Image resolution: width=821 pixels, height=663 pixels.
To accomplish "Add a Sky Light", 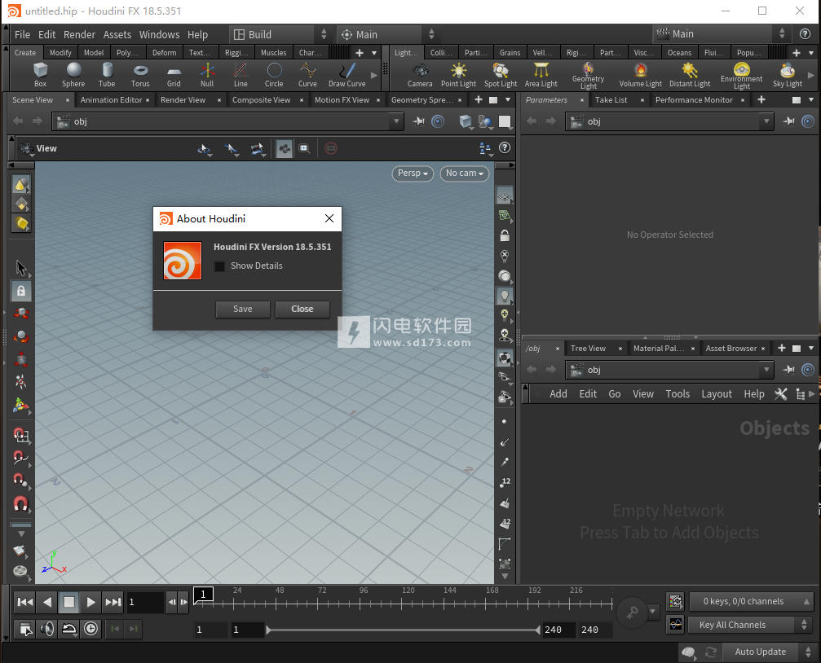I will (x=788, y=74).
